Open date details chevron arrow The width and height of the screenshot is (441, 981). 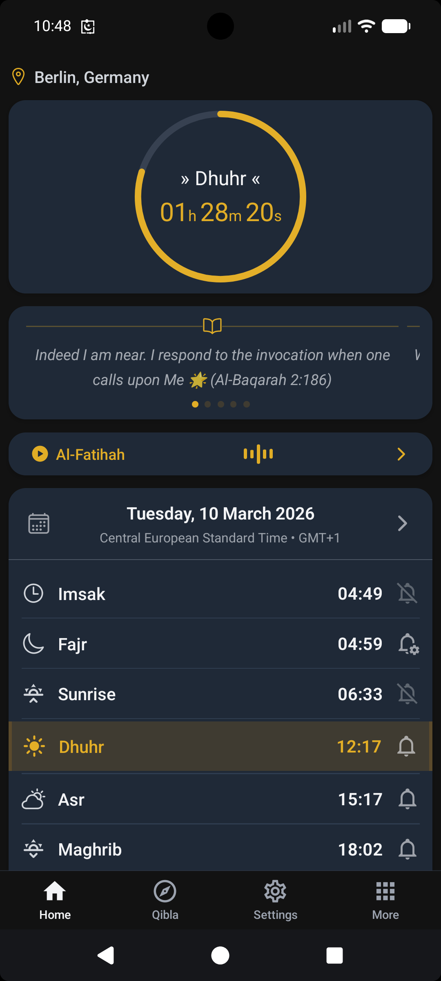tap(402, 524)
